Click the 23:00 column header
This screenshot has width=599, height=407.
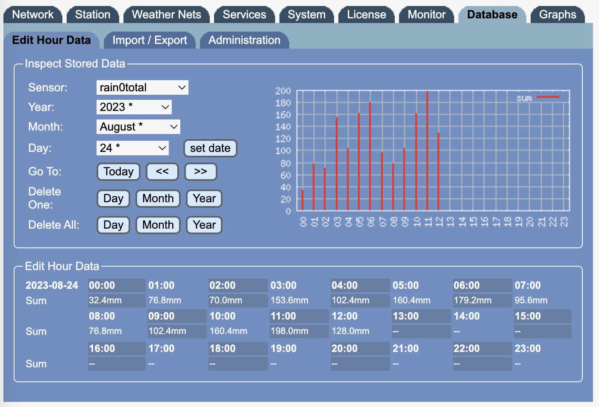543,349
